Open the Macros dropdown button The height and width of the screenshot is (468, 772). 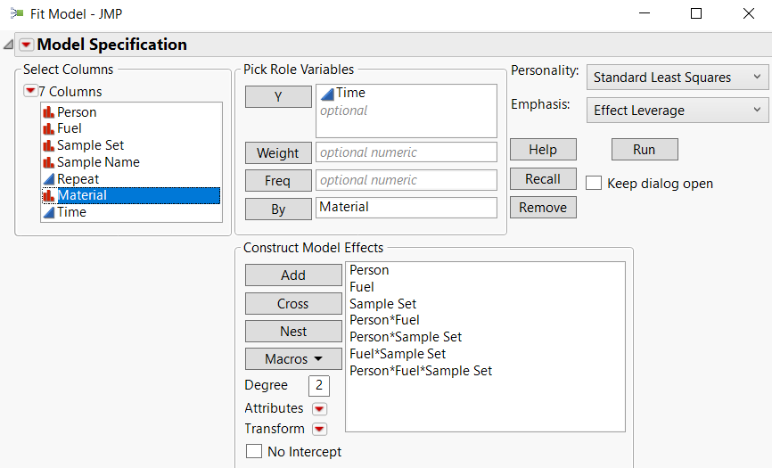(x=293, y=359)
